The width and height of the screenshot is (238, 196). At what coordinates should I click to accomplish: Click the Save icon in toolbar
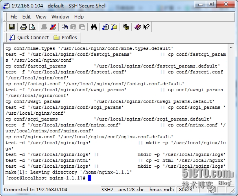pos(12,27)
